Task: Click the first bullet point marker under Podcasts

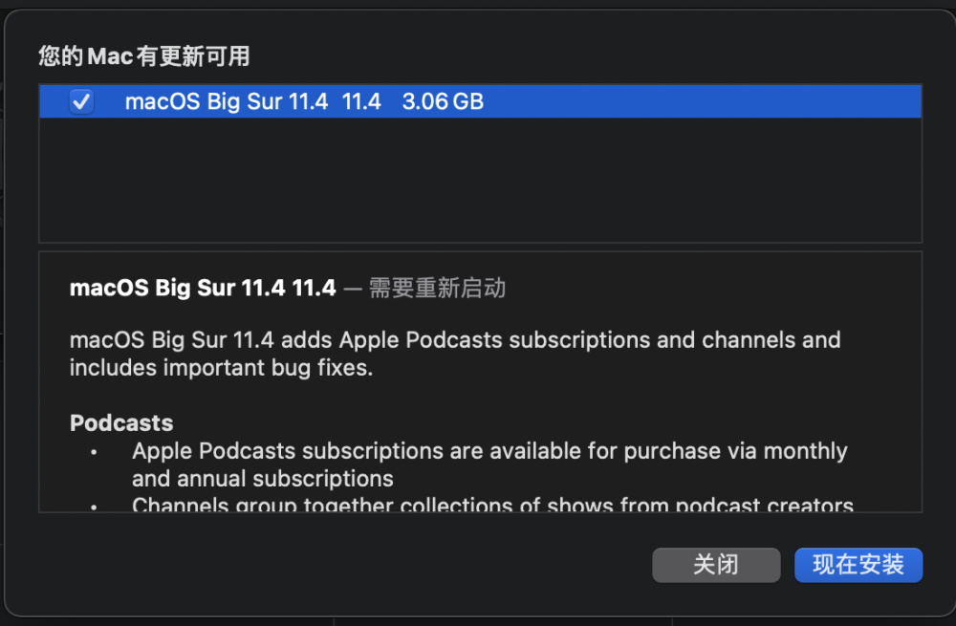Action: pos(94,452)
